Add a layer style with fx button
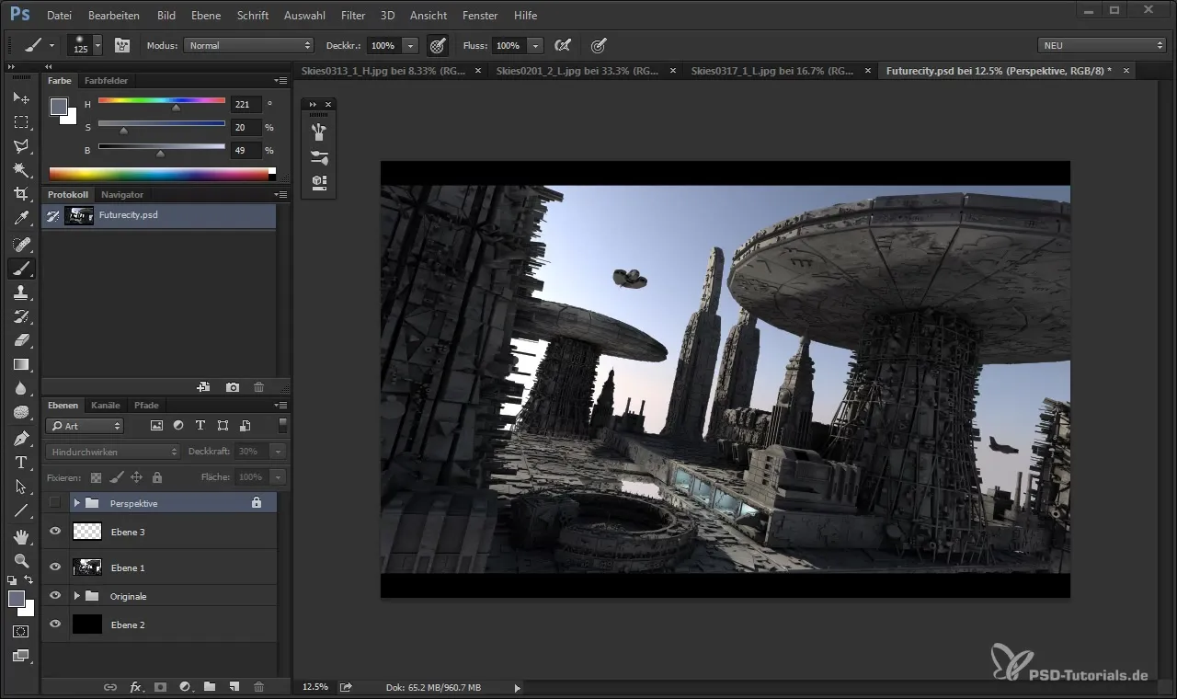 tap(136, 687)
